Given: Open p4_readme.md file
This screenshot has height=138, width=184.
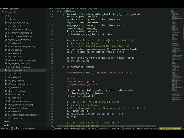Looking at the screenshot, I should click(x=14, y=57).
